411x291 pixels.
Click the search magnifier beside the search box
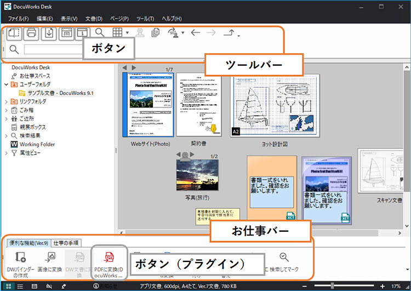(14, 49)
